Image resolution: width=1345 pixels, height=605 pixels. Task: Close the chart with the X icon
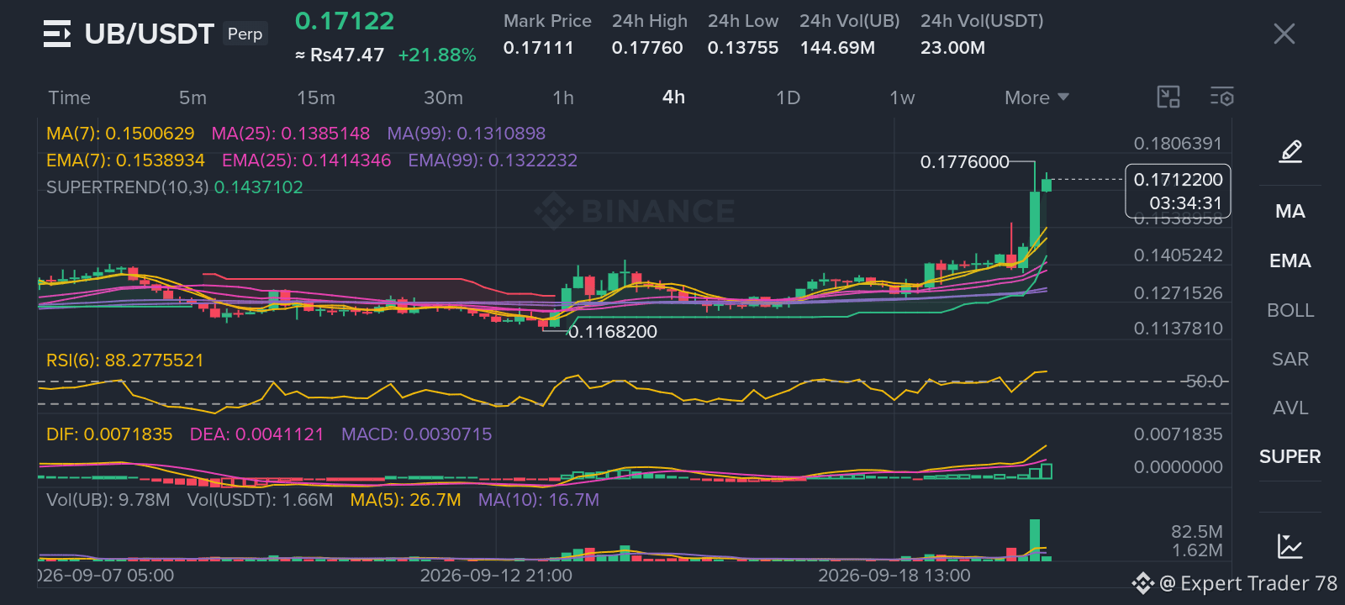1284,34
